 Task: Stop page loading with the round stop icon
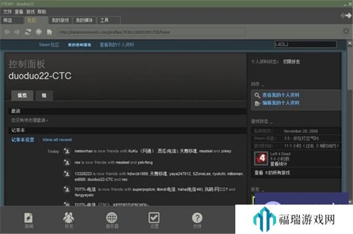click(39, 32)
